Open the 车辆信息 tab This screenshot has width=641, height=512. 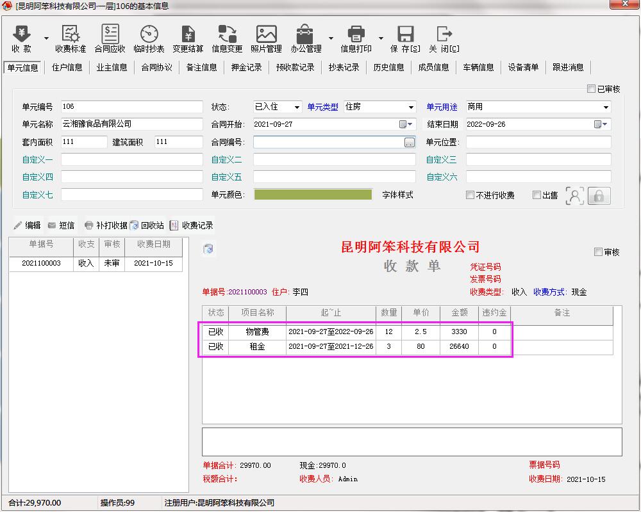click(x=478, y=67)
